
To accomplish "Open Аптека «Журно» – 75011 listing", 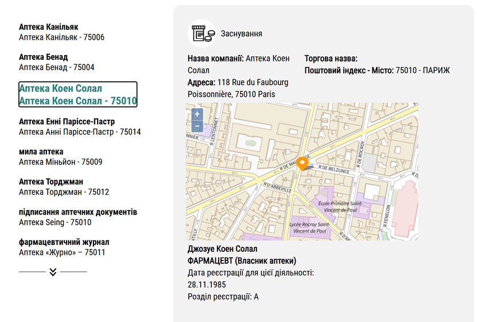I will (x=62, y=252).
